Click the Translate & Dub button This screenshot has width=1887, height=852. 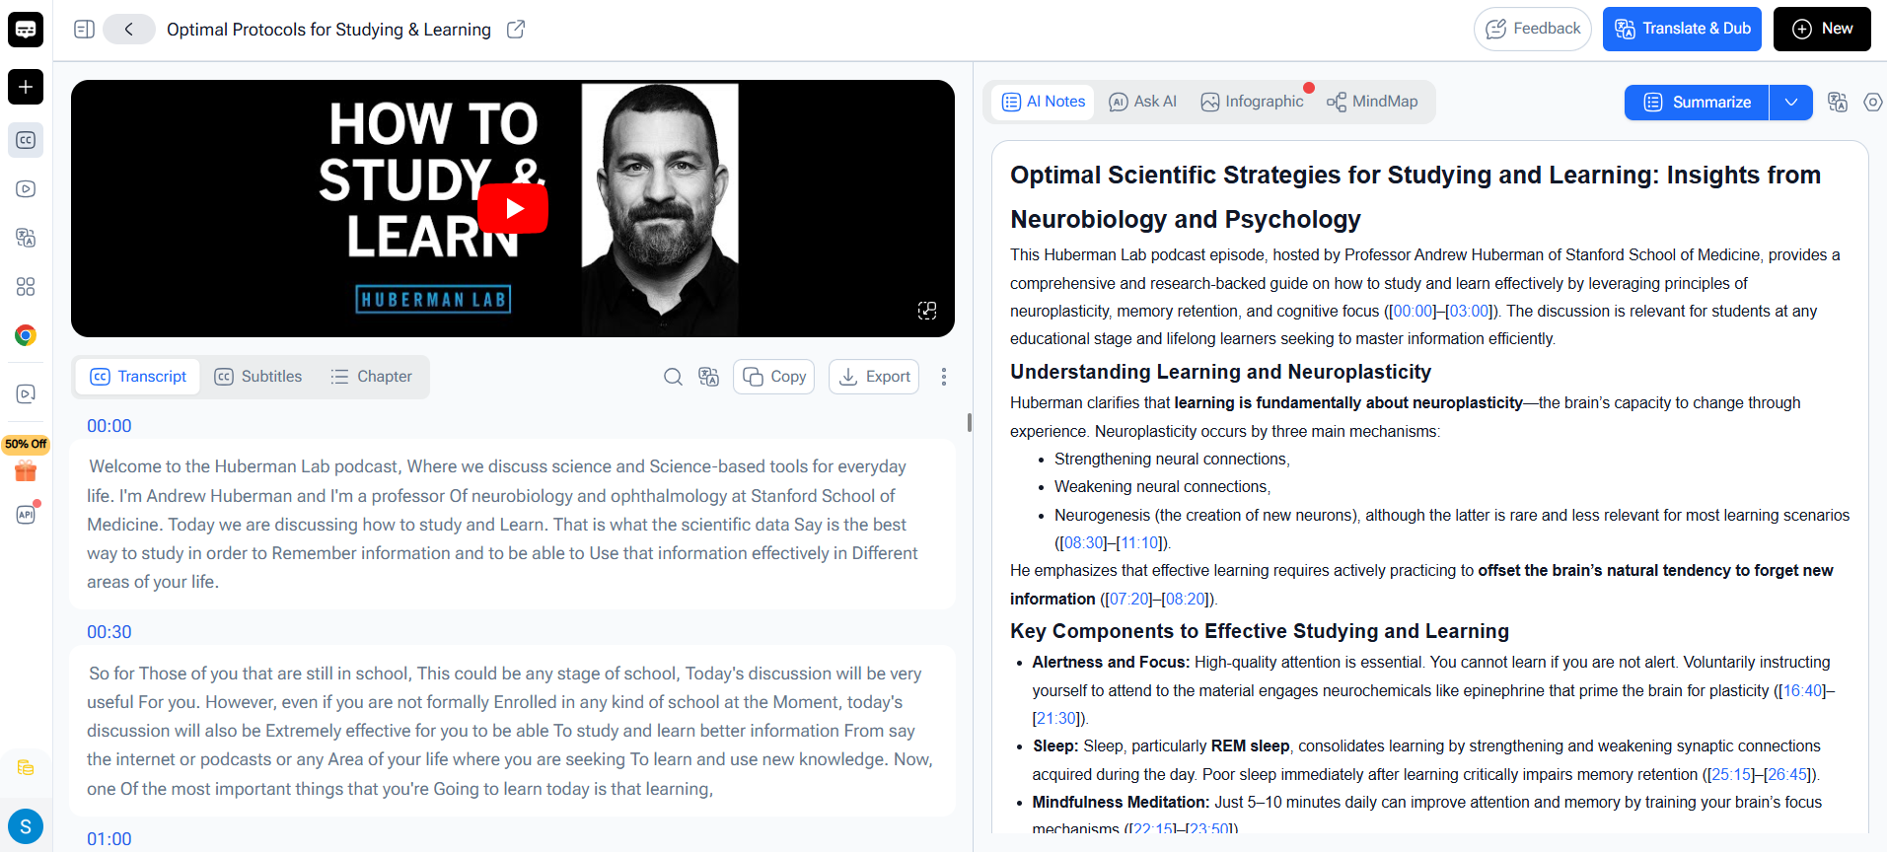tap(1683, 29)
